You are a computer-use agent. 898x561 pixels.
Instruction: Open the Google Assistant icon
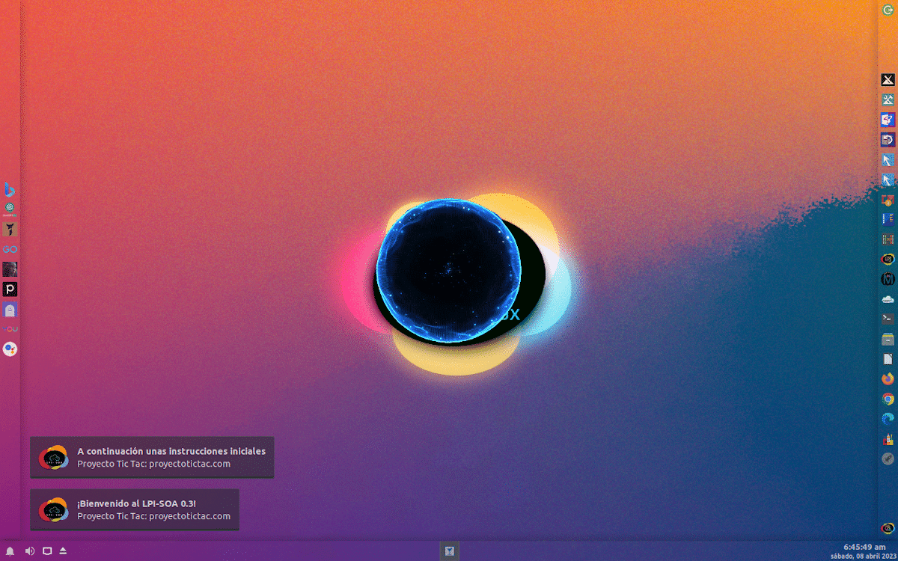pyautogui.click(x=10, y=349)
